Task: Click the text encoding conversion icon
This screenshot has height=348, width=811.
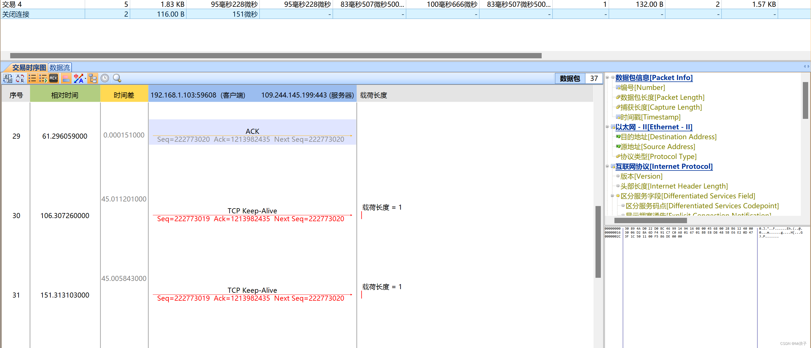Action: tap(78, 78)
